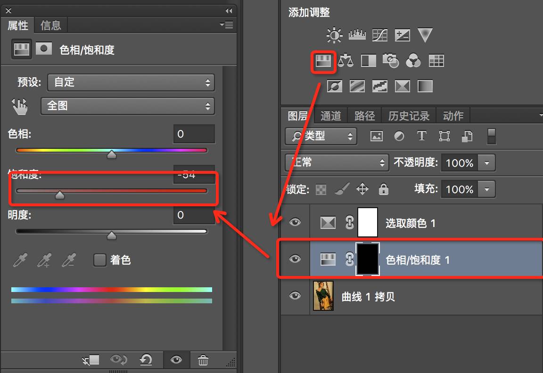Filter layers by smart object

tap(467, 136)
